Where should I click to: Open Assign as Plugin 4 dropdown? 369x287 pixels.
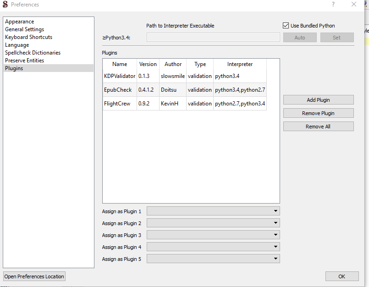(213, 247)
